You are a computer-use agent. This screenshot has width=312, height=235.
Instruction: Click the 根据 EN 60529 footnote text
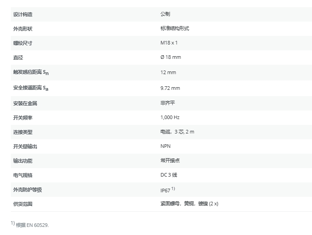click(32, 225)
